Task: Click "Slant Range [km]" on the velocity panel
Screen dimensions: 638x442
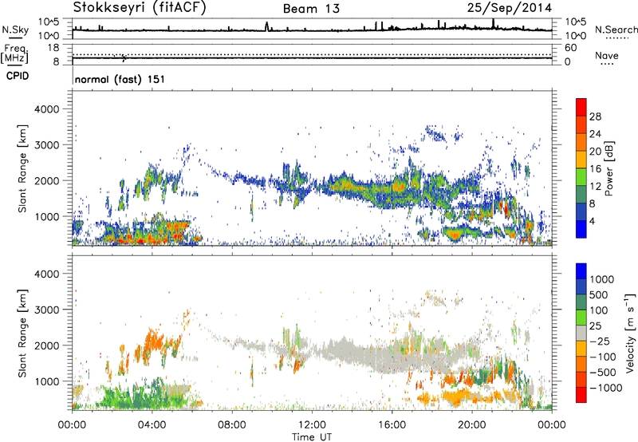Action: click(x=22, y=333)
